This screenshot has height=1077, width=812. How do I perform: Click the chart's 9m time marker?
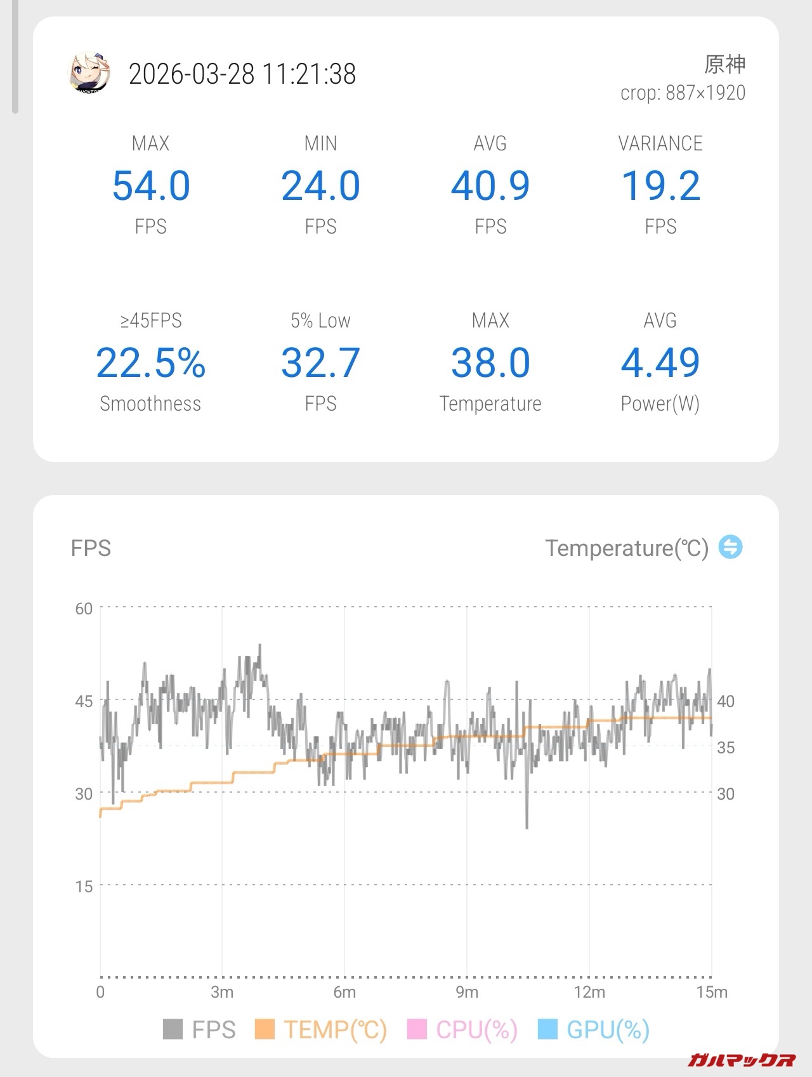[467, 992]
